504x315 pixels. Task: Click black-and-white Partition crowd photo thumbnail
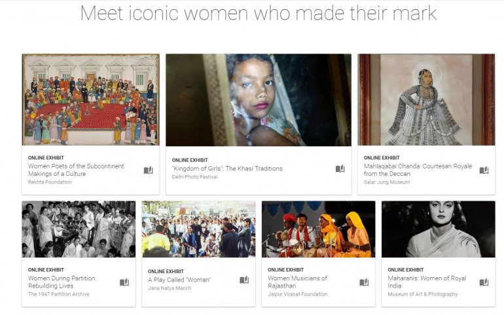(x=79, y=229)
